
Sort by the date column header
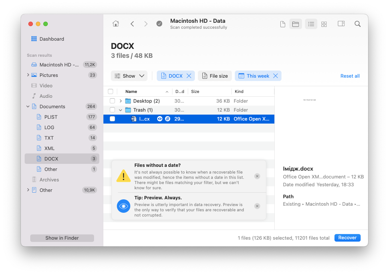pyautogui.click(x=180, y=91)
